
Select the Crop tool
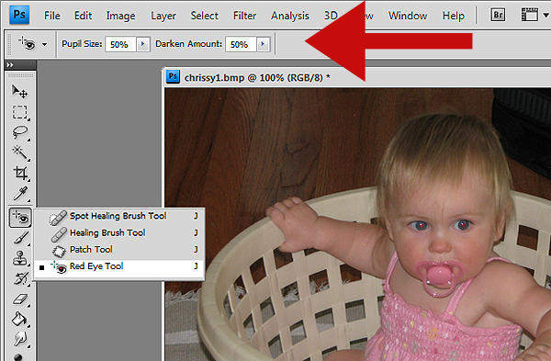(x=20, y=173)
